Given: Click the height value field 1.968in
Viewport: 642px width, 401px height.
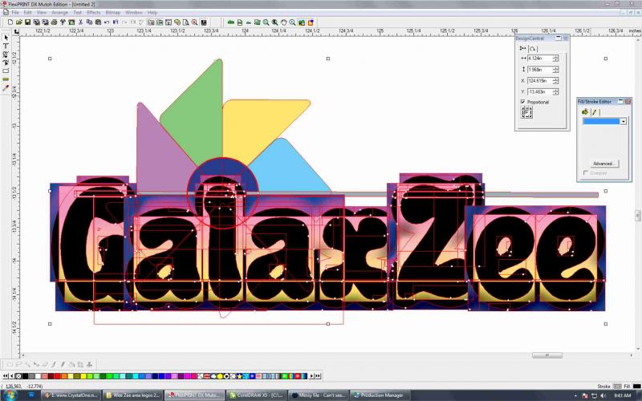Looking at the screenshot, I should click(540, 70).
